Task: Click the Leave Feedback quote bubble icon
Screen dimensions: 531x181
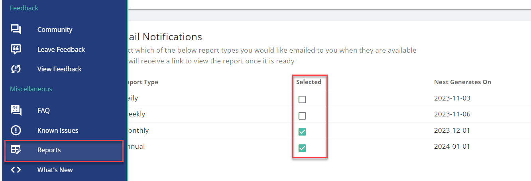Action: [x=16, y=49]
